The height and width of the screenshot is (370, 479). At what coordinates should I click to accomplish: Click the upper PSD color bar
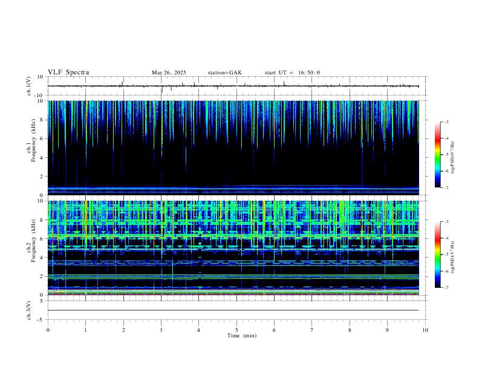(437, 155)
